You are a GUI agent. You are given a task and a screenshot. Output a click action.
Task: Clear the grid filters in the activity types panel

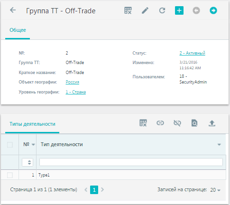pos(143,123)
